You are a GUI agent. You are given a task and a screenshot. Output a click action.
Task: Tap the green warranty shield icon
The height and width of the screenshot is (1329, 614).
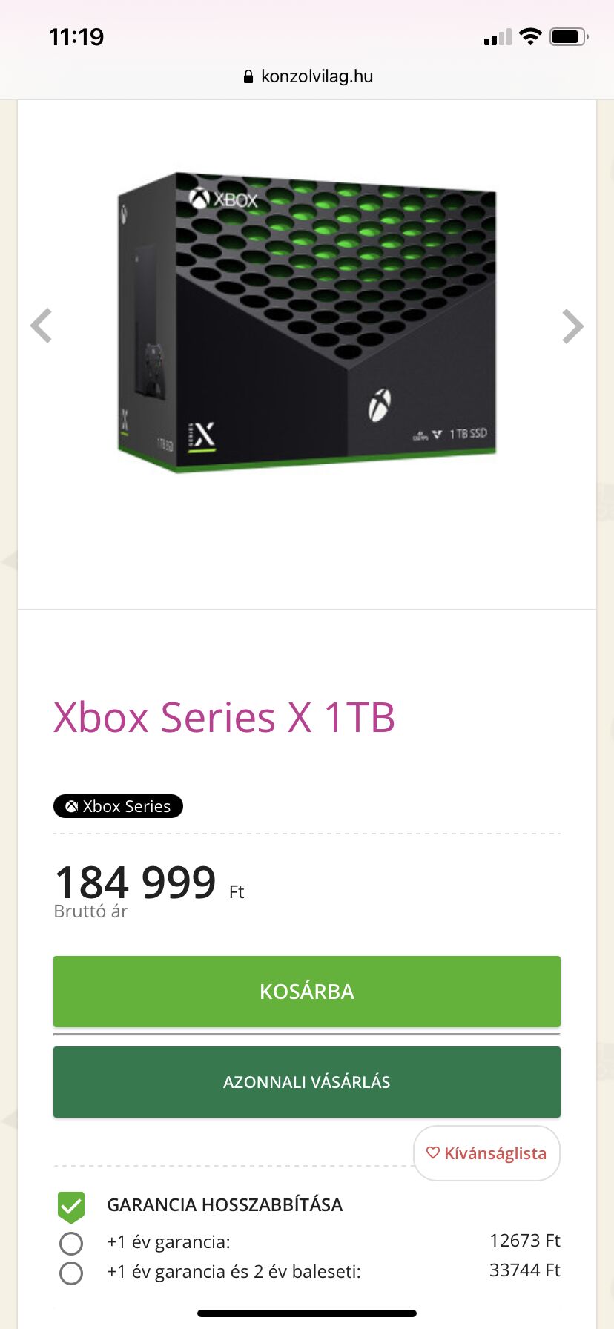pyautogui.click(x=71, y=1207)
